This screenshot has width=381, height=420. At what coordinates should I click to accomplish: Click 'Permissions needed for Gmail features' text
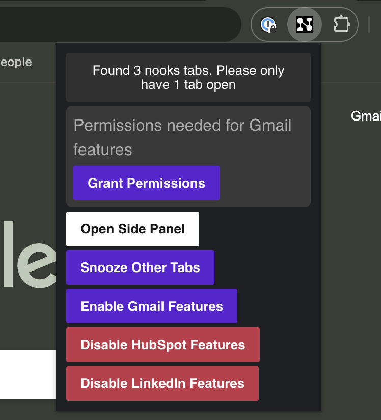tap(182, 137)
